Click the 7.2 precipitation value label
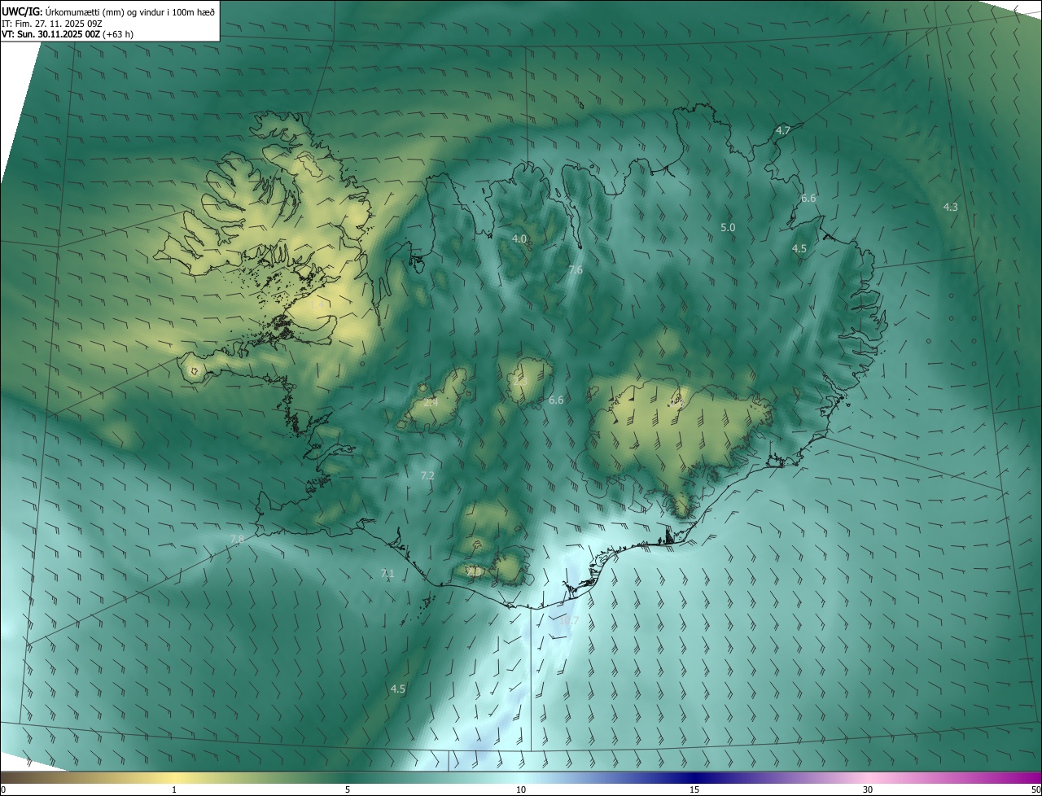 427,475
